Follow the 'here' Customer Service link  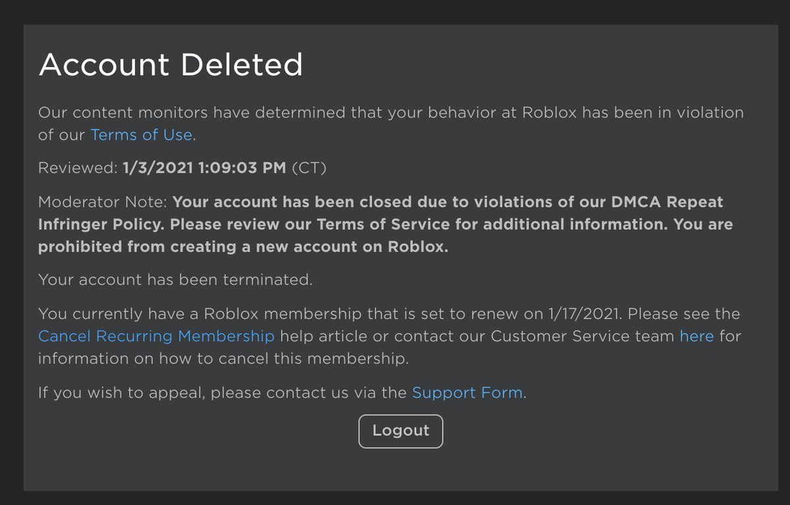pos(697,336)
